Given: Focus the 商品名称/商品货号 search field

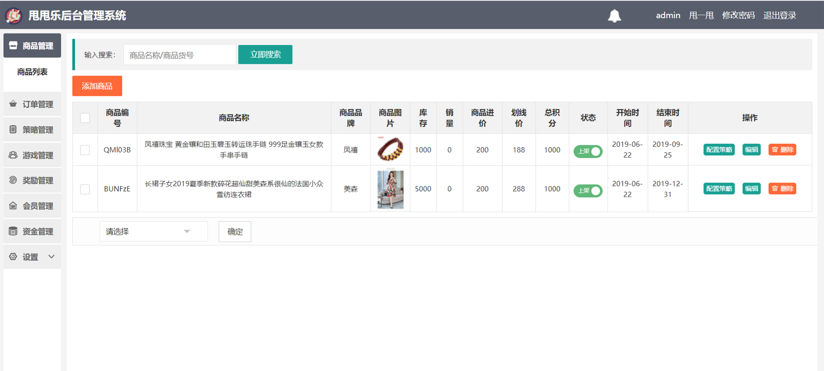Looking at the screenshot, I should point(179,55).
